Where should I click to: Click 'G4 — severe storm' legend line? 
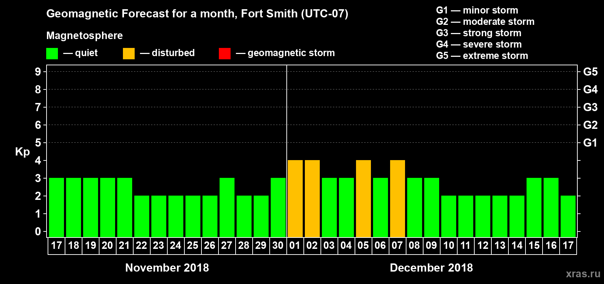coord(479,44)
